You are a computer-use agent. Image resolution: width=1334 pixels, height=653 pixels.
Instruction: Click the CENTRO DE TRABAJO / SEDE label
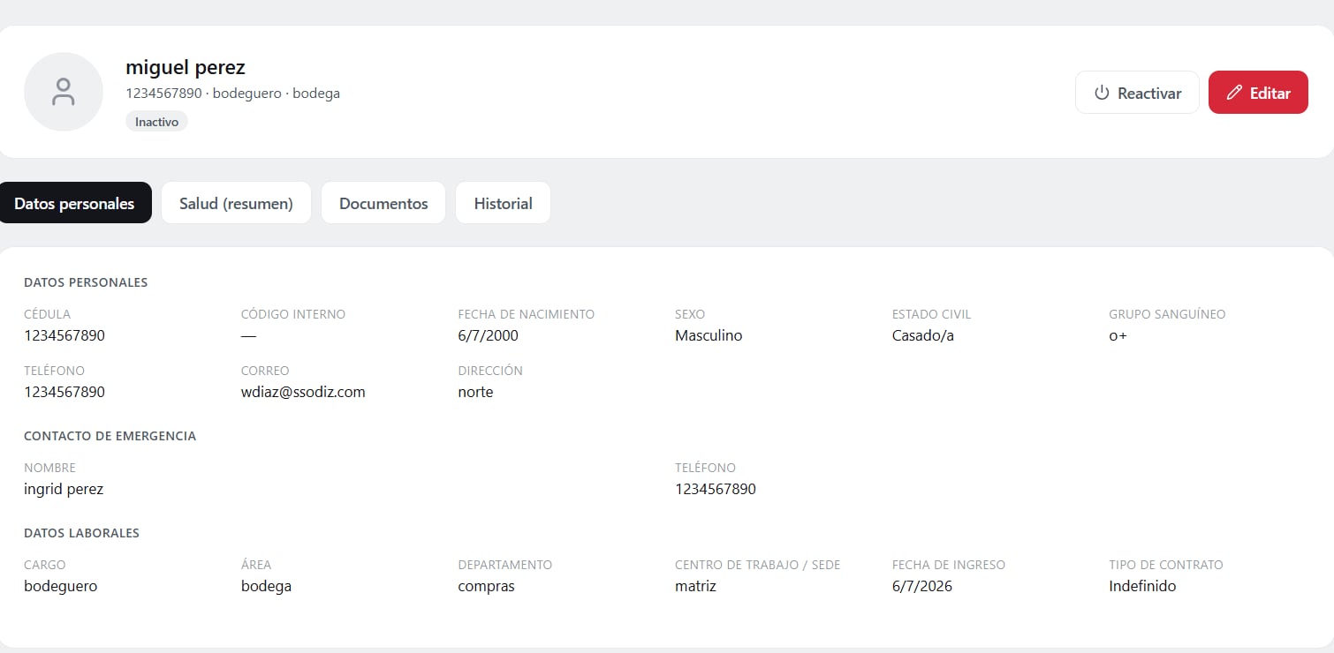[x=757, y=565]
